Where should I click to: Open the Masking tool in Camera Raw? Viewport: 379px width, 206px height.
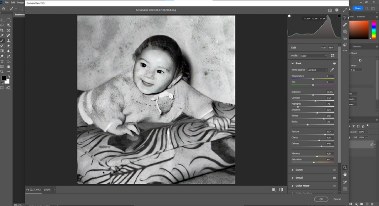(345, 32)
